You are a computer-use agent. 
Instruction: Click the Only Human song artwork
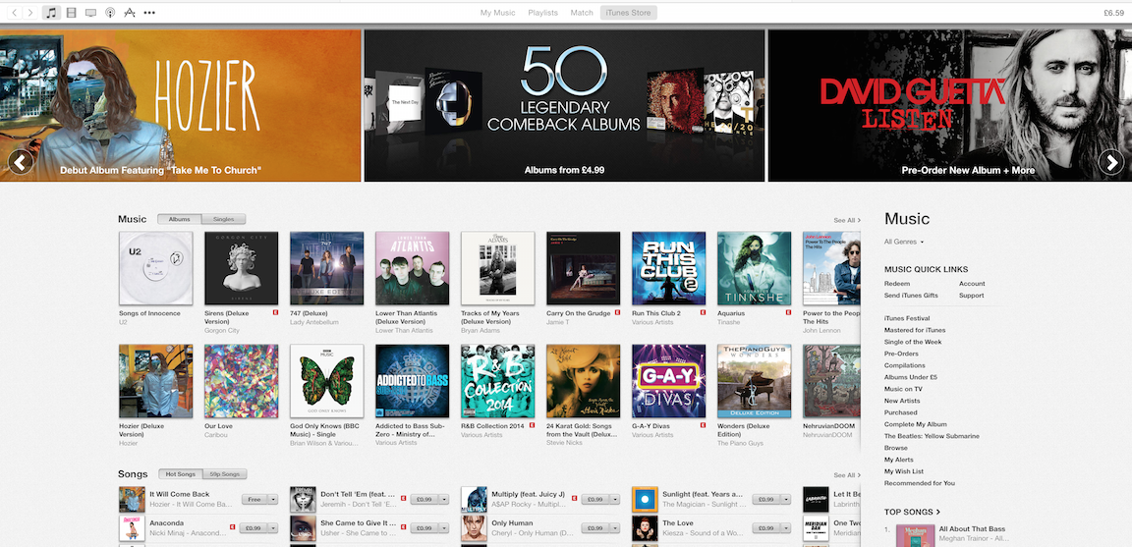pos(474,528)
